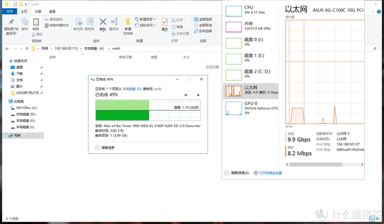The image size is (384, 224).
Task: Click the Task Manager scrollbar right arrow
Action: pyautogui.click(x=362, y=165)
